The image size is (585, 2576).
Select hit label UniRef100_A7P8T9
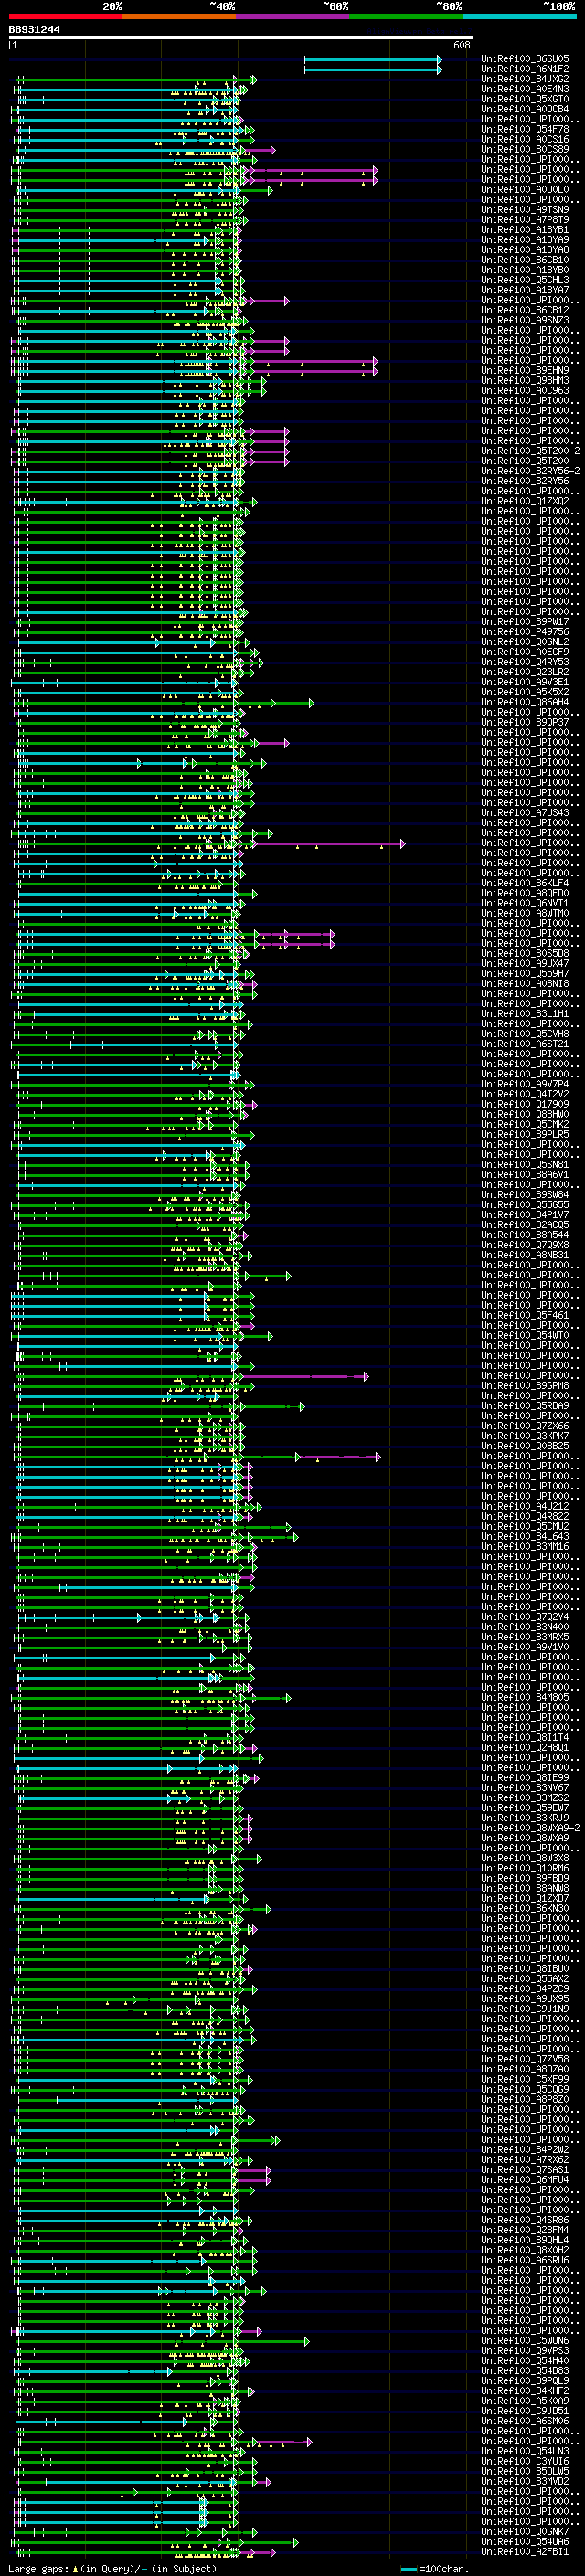pyautogui.click(x=524, y=220)
